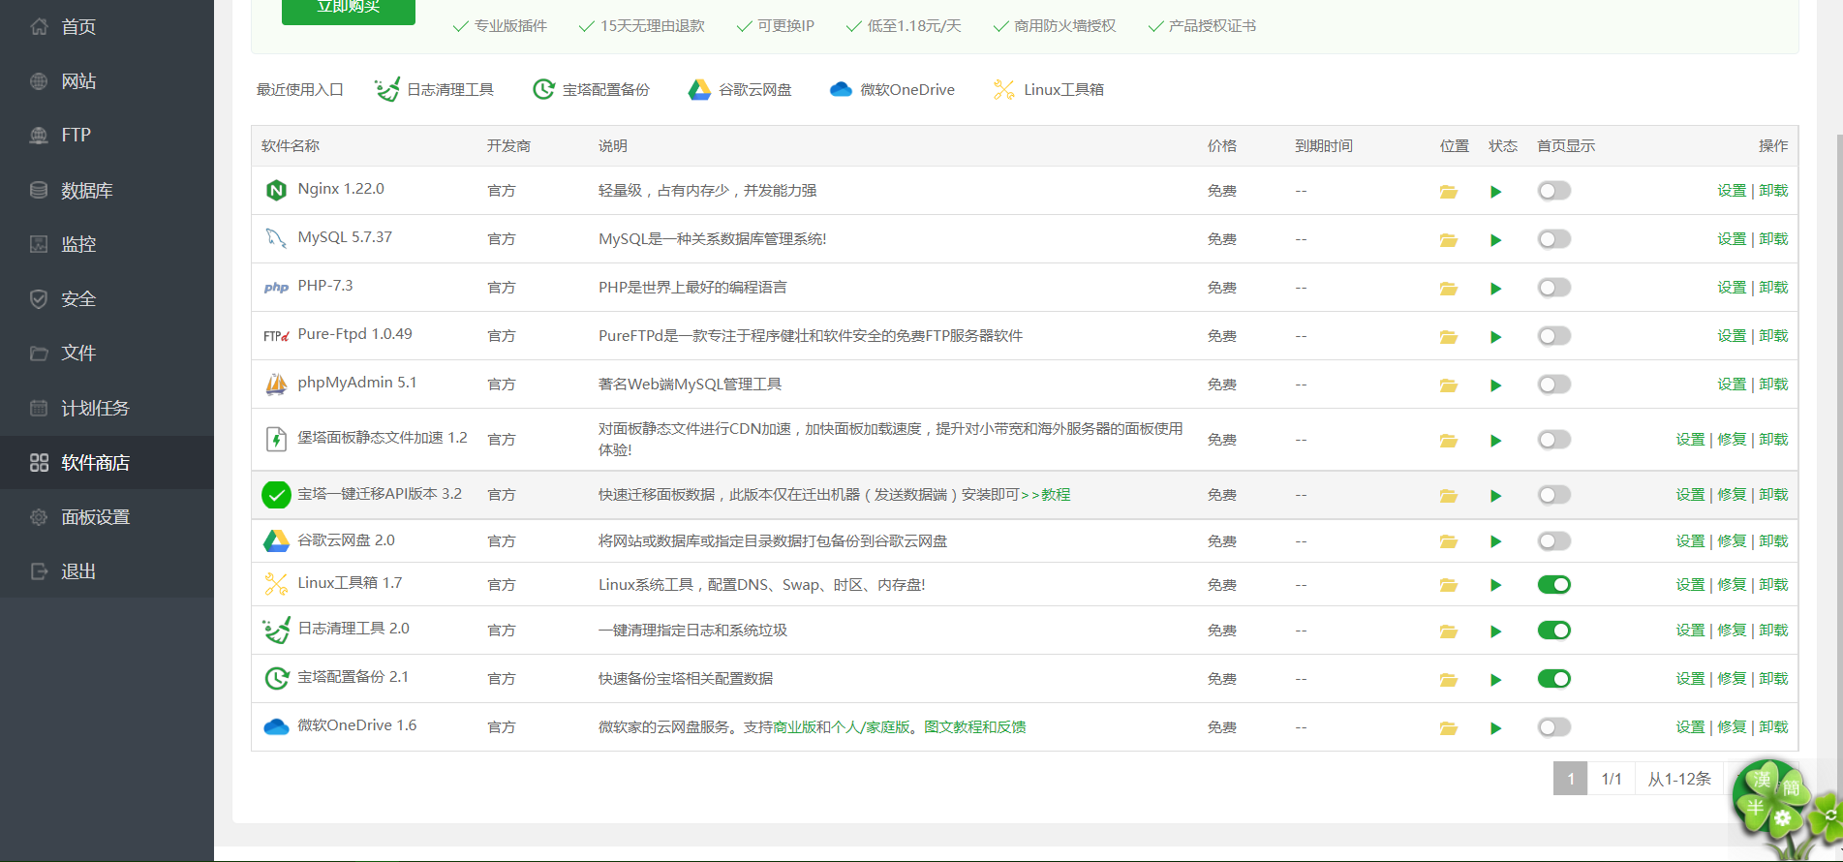Open the MySQL 5.7.37 folder location icon

(1448, 240)
